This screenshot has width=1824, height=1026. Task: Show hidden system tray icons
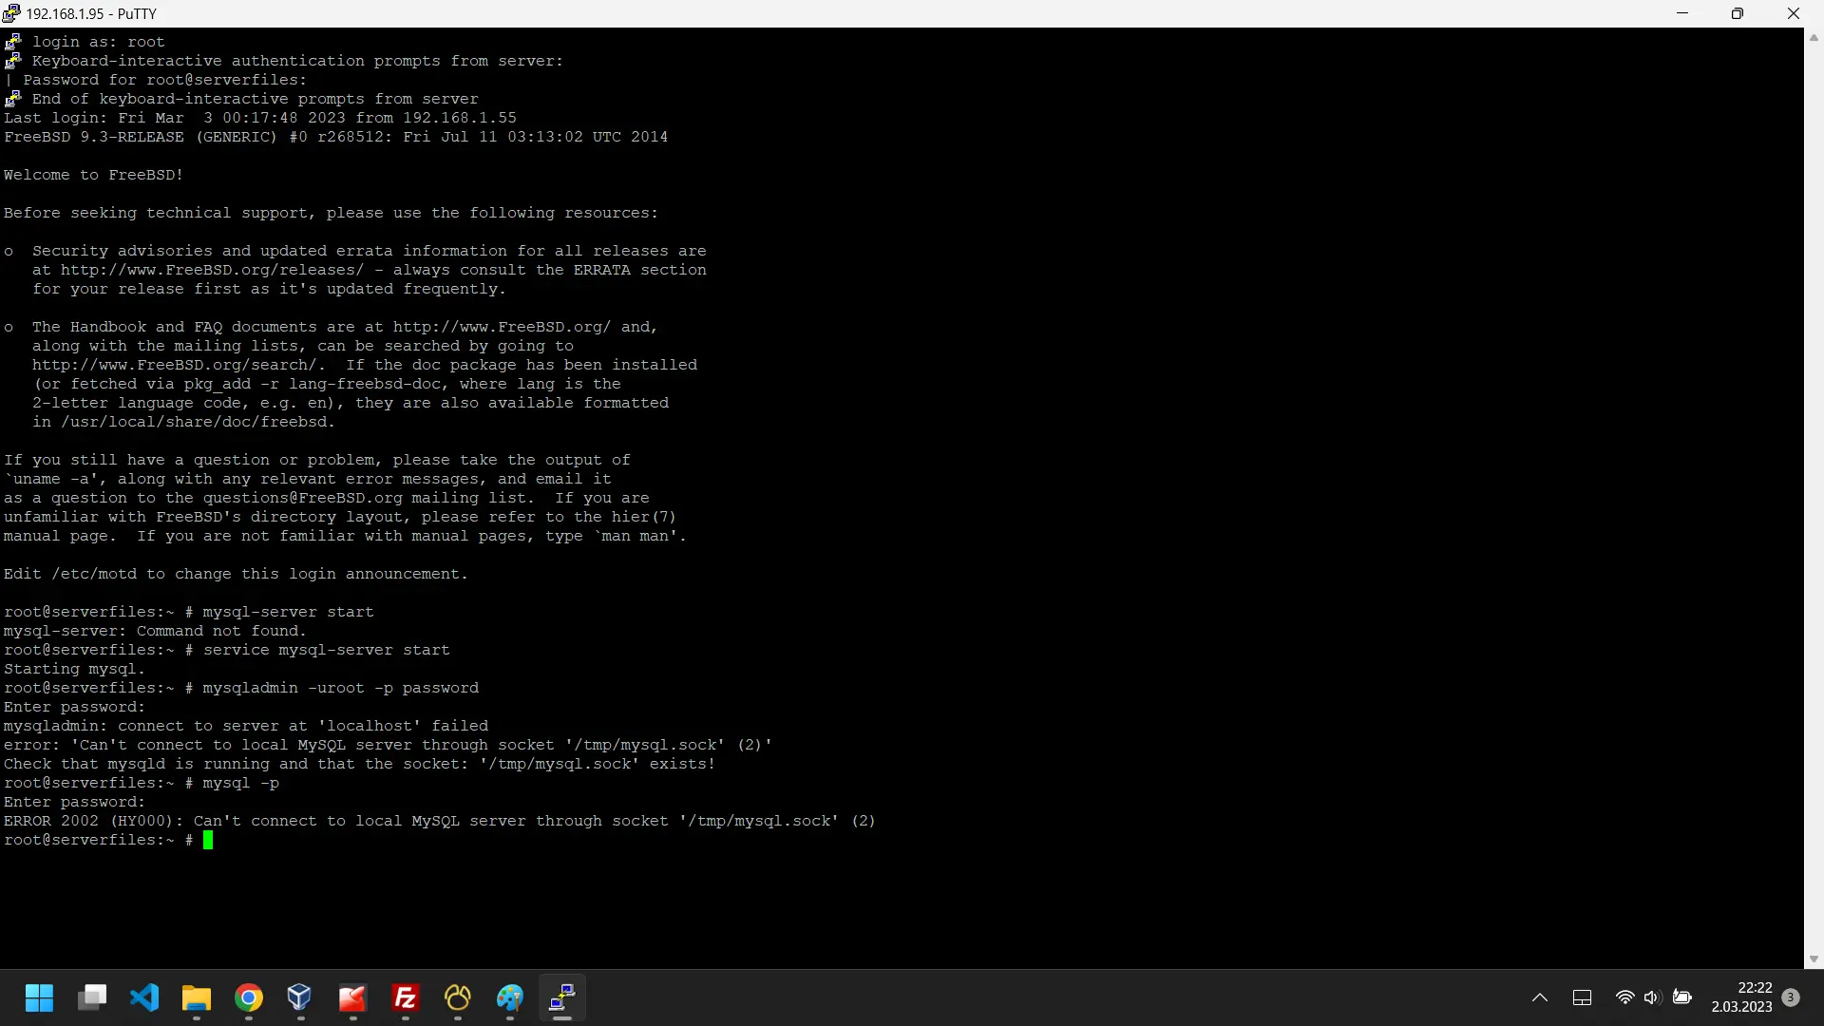click(x=1540, y=998)
